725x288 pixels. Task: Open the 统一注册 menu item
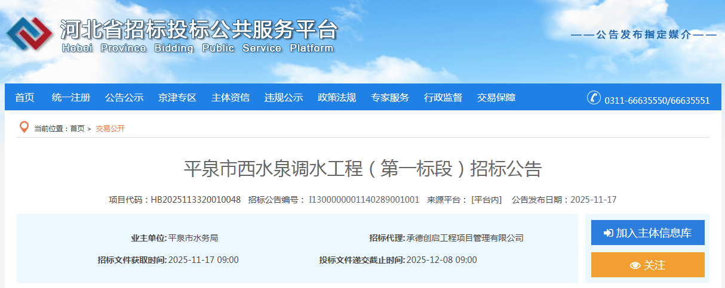pos(71,98)
